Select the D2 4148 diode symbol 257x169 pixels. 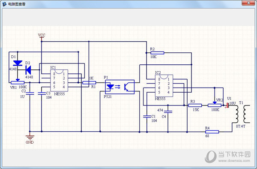(x=28, y=70)
